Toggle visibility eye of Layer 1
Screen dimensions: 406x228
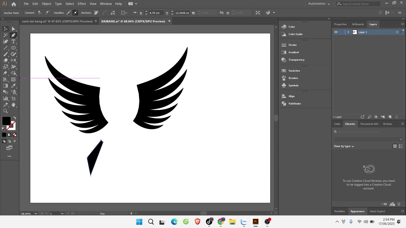pyautogui.click(x=336, y=32)
